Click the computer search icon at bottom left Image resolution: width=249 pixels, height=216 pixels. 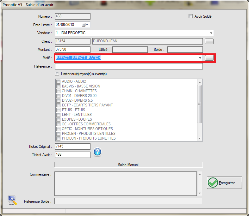(x=12, y=200)
